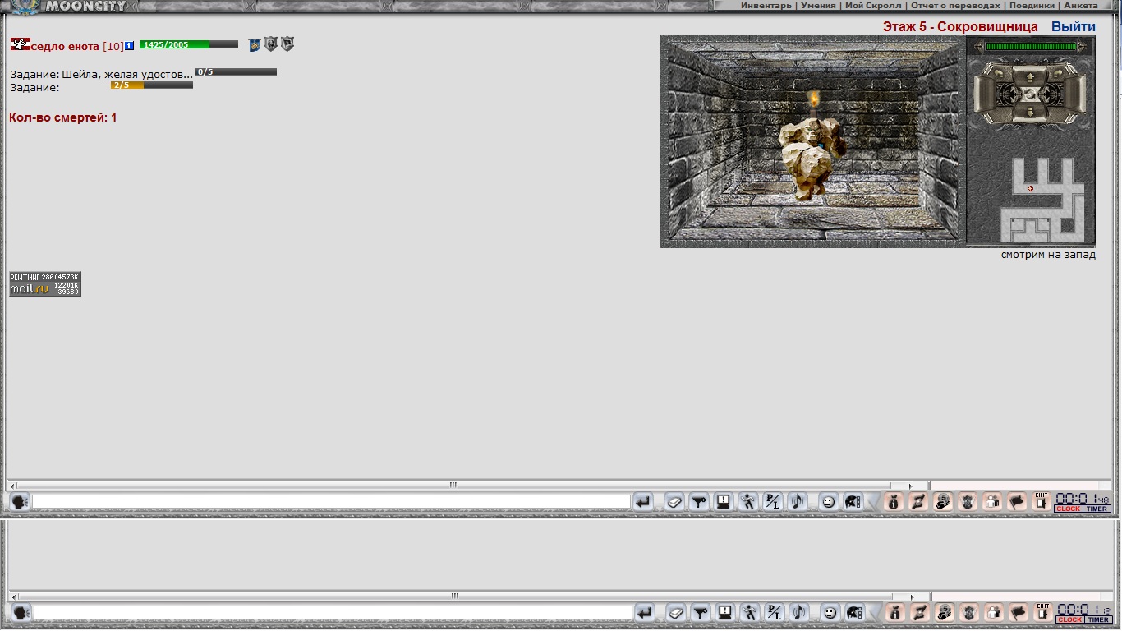1122x631 pixels.
Task: Switch to CLOCK mode on the lower timer
Action: 1070,620
